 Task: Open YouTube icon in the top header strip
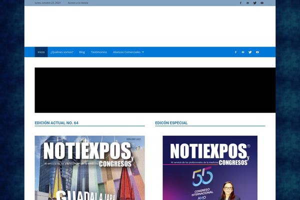262,3
